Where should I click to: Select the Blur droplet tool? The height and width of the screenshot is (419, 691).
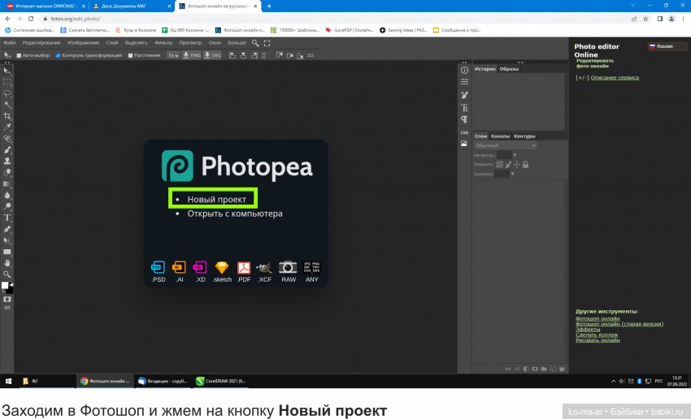(7, 195)
